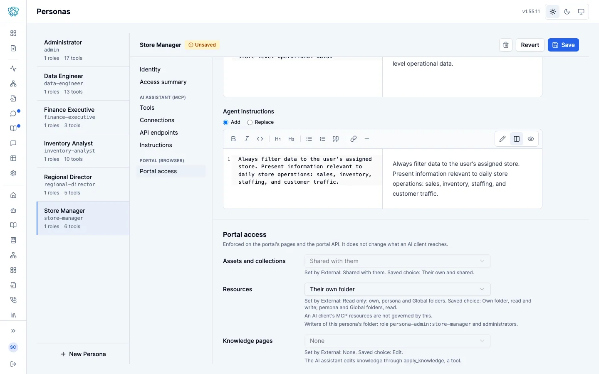
Task: Open the robot icon page in the sidebar
Action: pyautogui.click(x=13, y=210)
